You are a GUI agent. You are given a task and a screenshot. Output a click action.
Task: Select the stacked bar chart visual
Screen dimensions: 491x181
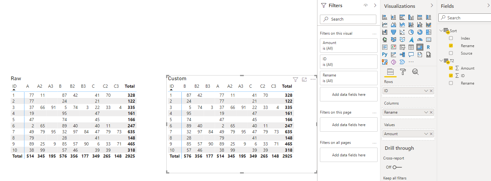tap(385, 17)
